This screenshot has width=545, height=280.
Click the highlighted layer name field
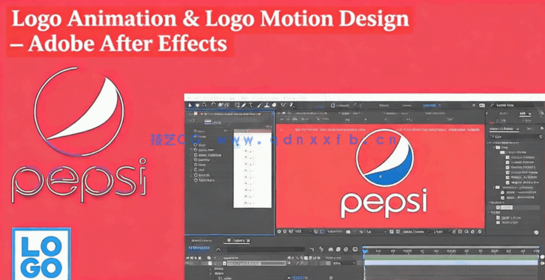[x=256, y=263]
